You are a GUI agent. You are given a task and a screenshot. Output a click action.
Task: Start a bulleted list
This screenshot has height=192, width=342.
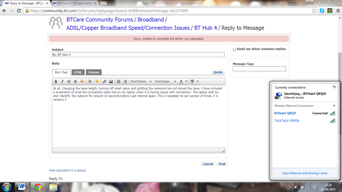[x=125, y=81]
